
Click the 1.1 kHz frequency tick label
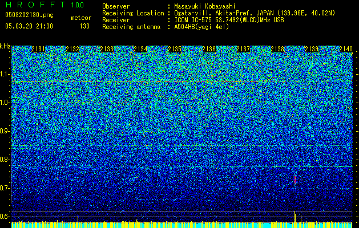point(5,74)
